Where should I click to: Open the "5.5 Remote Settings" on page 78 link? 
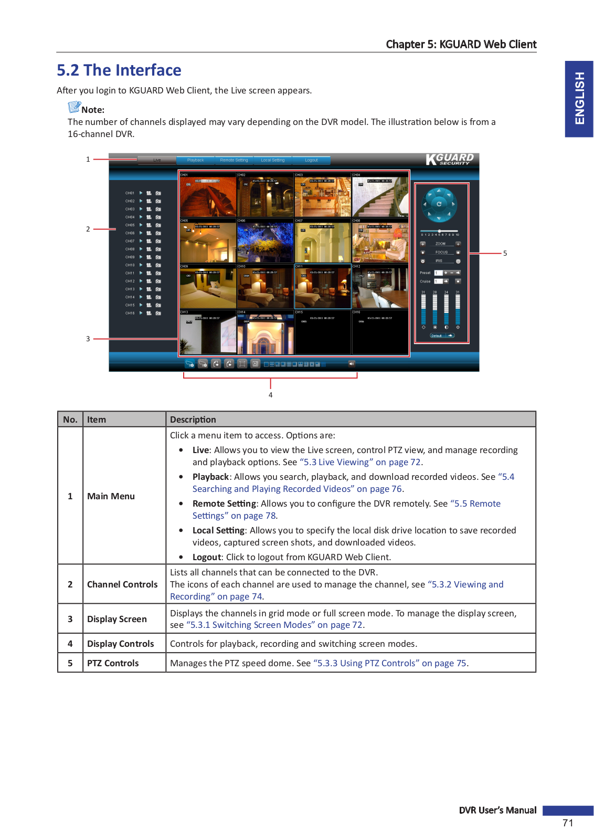(x=346, y=509)
